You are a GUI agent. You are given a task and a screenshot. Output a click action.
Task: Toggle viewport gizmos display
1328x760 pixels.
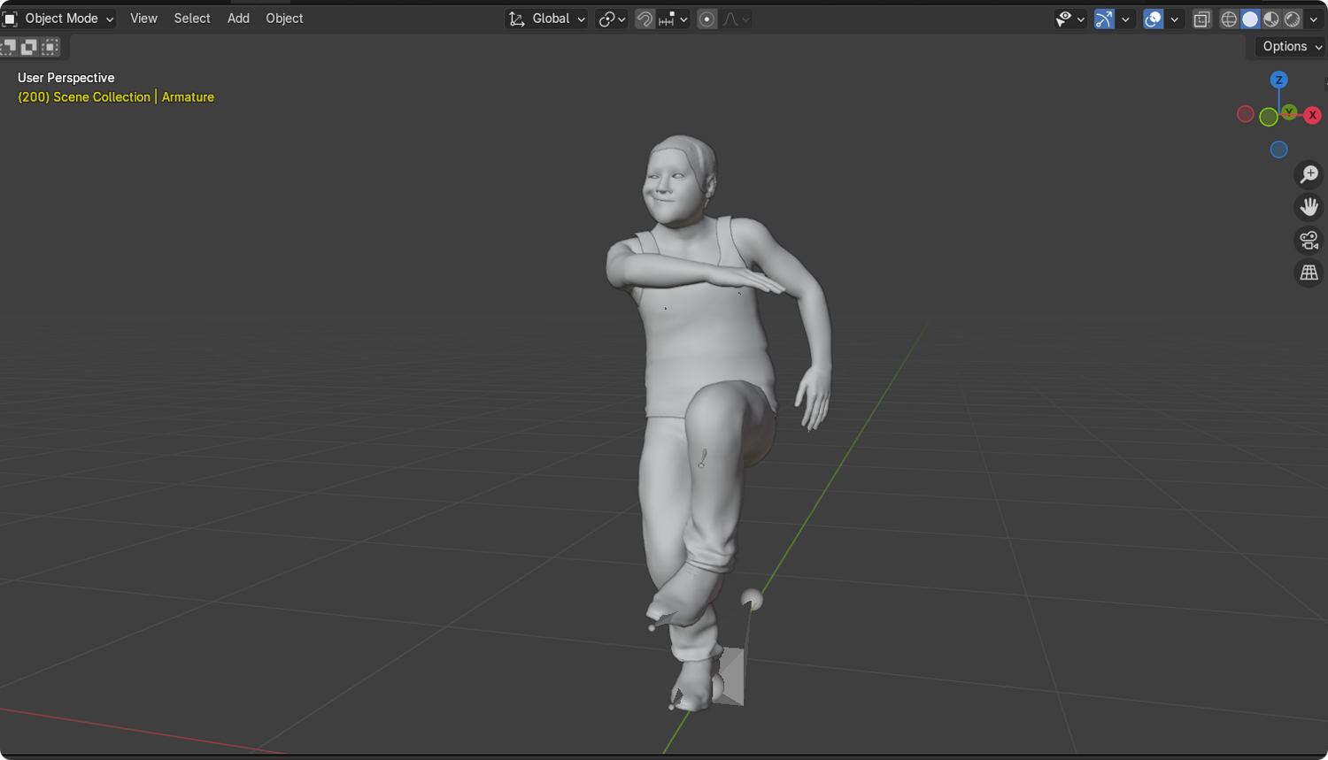[1104, 19]
